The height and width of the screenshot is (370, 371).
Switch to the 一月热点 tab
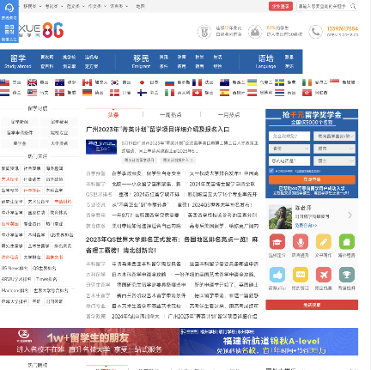[x=228, y=115]
